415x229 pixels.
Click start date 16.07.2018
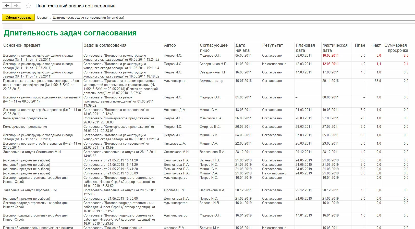click(243, 81)
